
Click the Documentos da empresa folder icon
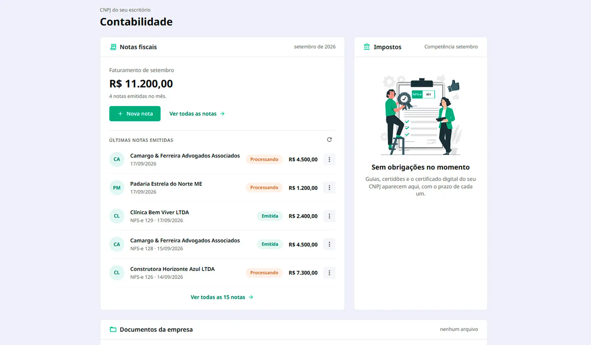coord(113,329)
